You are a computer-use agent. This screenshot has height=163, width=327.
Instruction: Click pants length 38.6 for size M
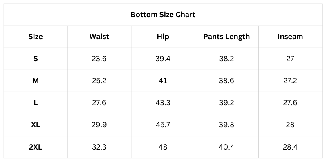pyautogui.click(x=226, y=81)
